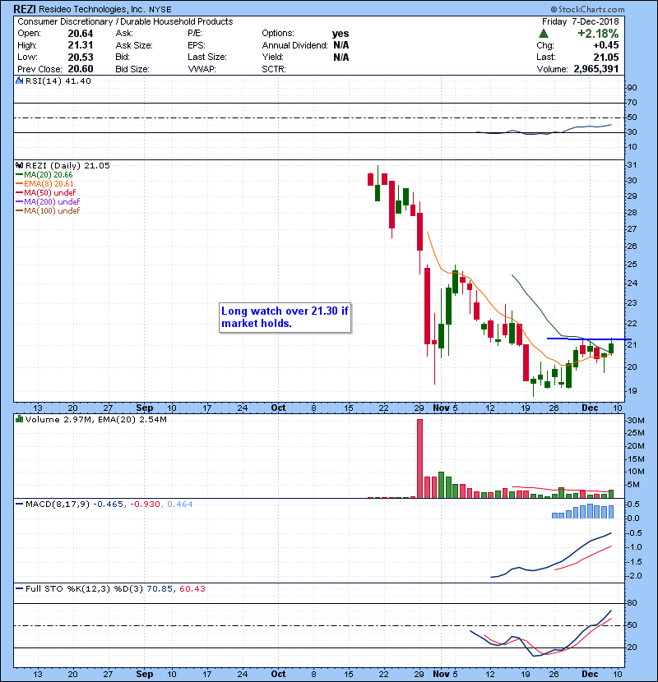Image resolution: width=658 pixels, height=682 pixels.
Task: Click the REZI ticker symbol in header
Action: tap(25, 9)
